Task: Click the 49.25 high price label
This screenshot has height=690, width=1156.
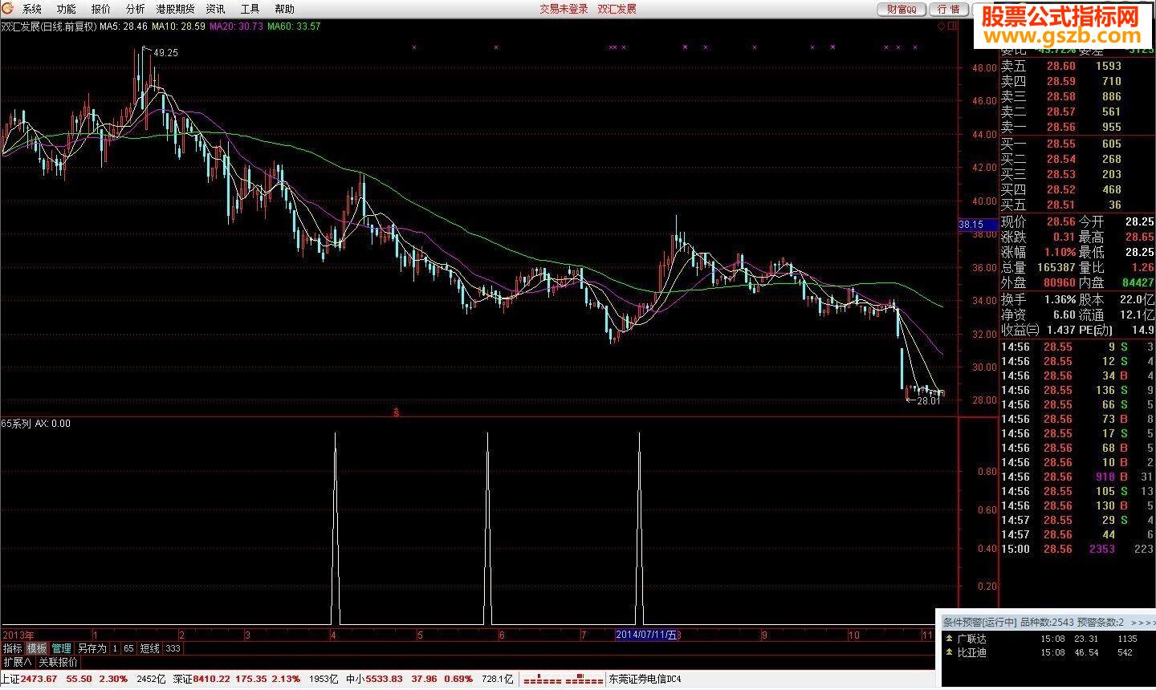Action: [x=165, y=53]
